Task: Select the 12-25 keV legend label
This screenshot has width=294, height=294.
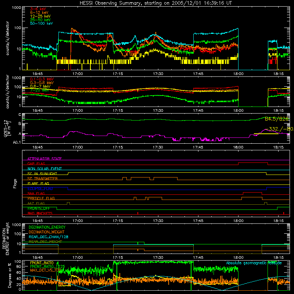Action: pos(40,16)
